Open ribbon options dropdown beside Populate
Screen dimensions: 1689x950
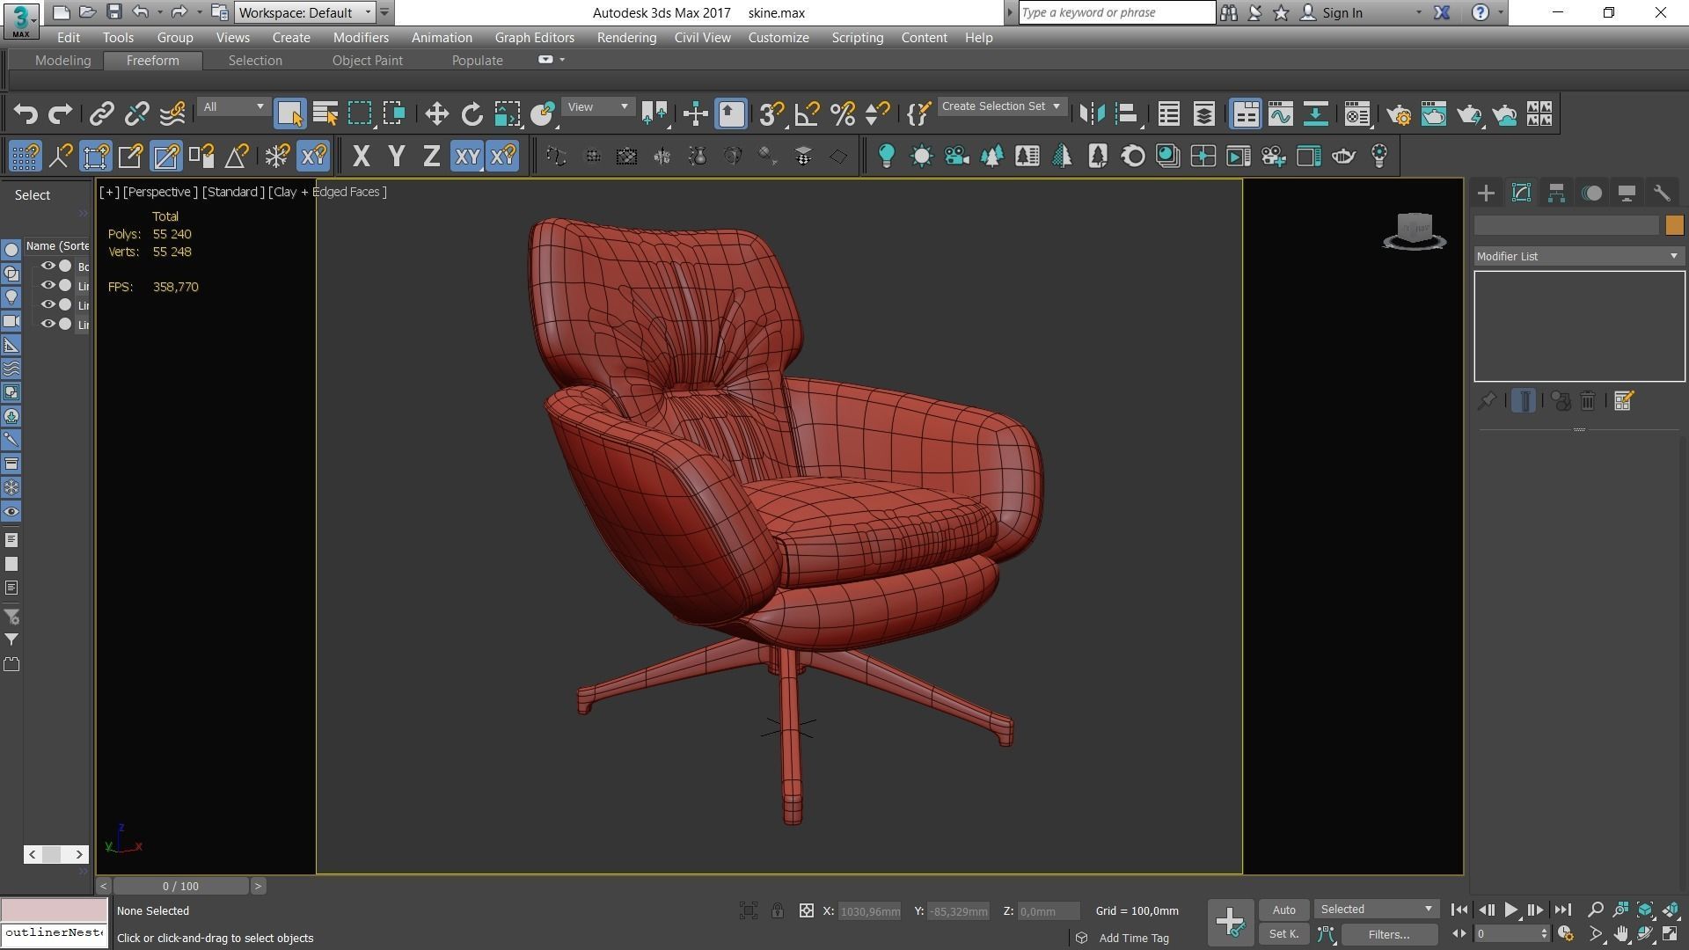[562, 60]
